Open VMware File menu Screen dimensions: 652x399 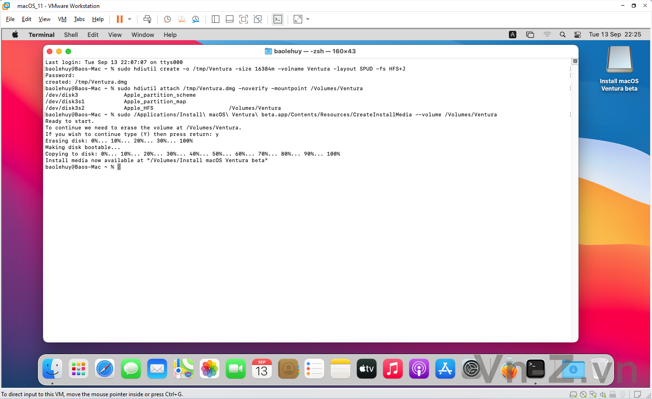10,19
